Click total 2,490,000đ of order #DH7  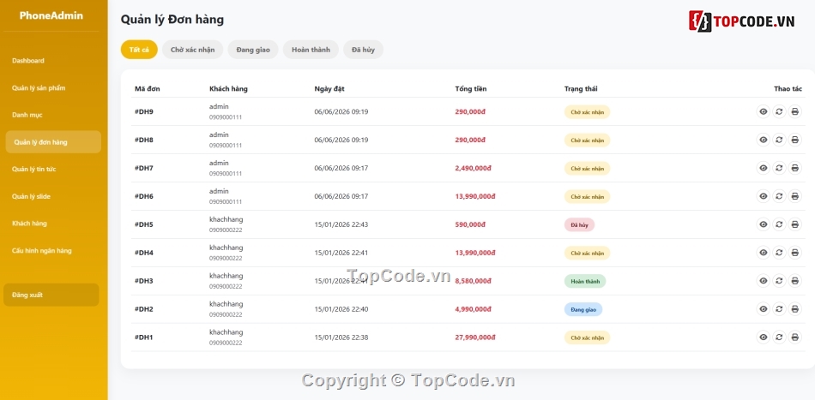pos(473,168)
